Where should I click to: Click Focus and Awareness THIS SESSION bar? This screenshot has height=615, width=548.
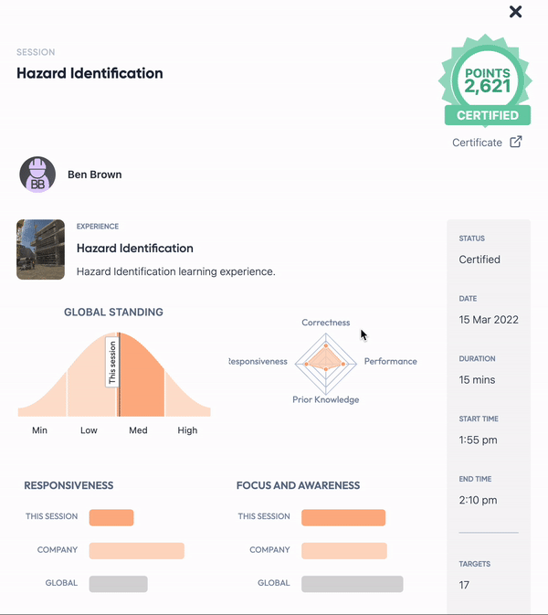coord(343,518)
